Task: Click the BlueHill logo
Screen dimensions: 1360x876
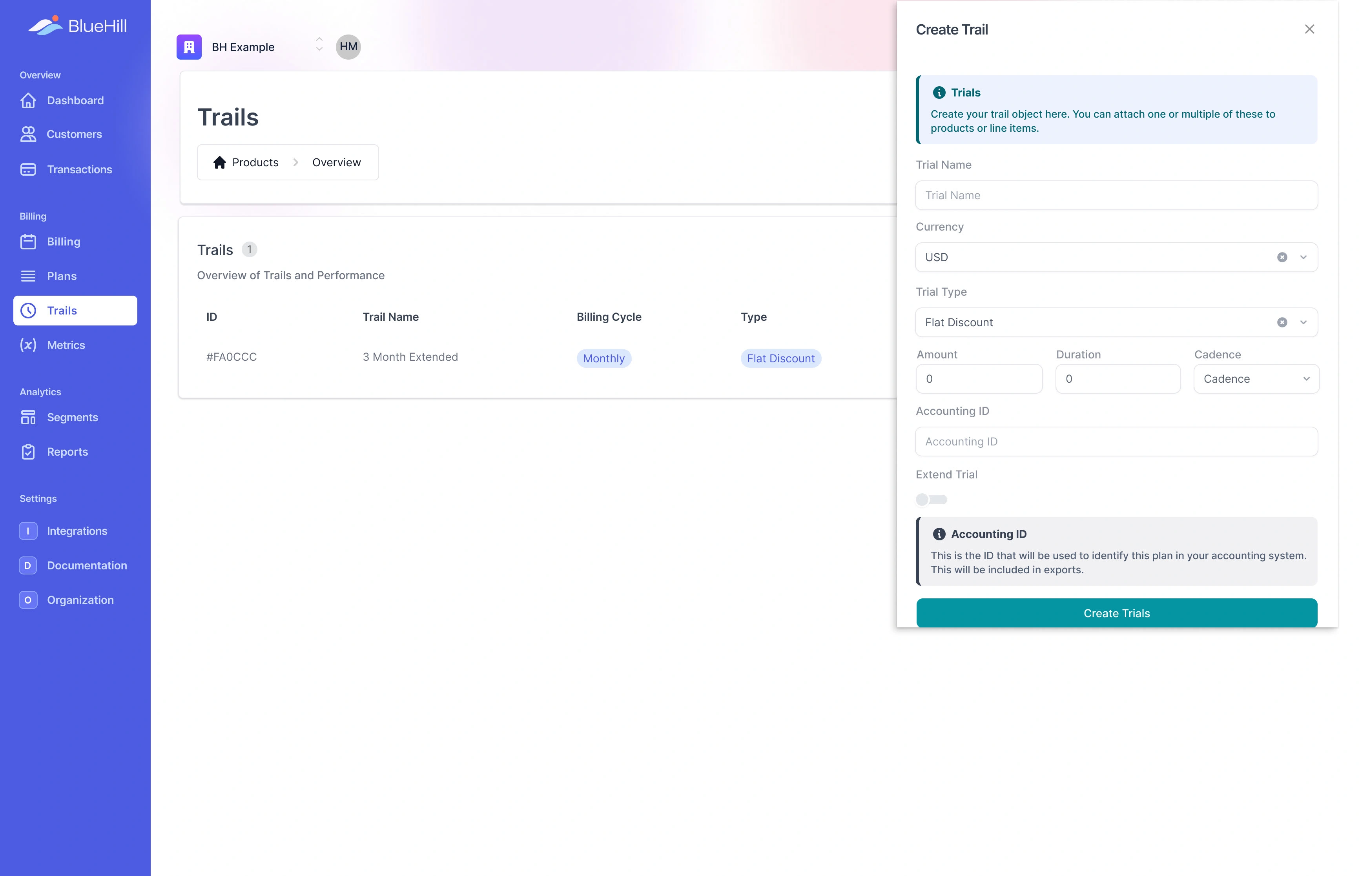Action: [77, 25]
